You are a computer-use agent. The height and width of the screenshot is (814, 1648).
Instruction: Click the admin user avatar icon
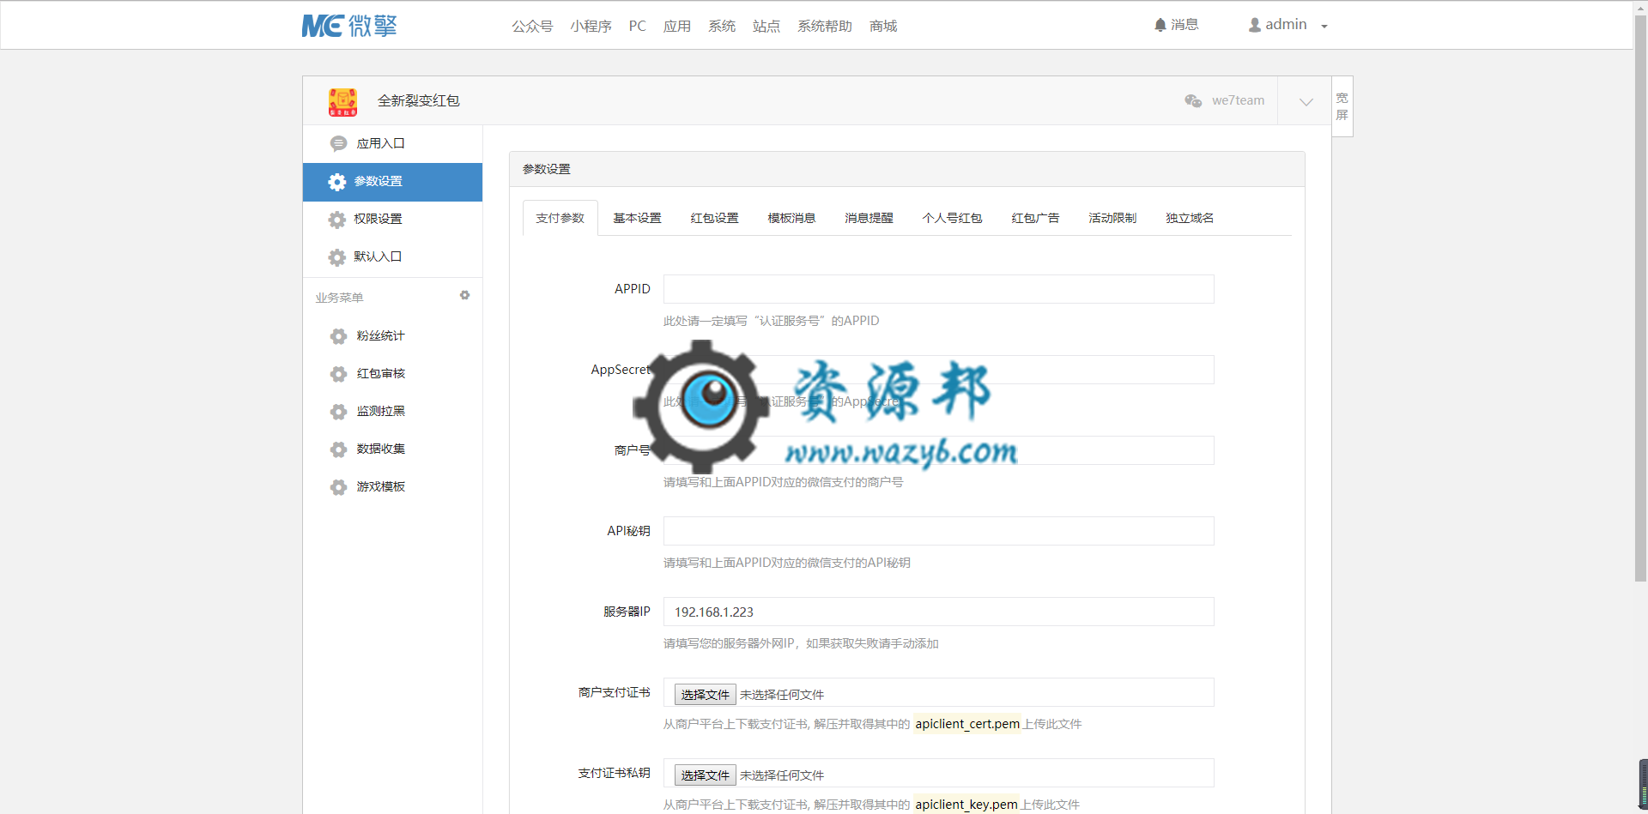(x=1255, y=25)
